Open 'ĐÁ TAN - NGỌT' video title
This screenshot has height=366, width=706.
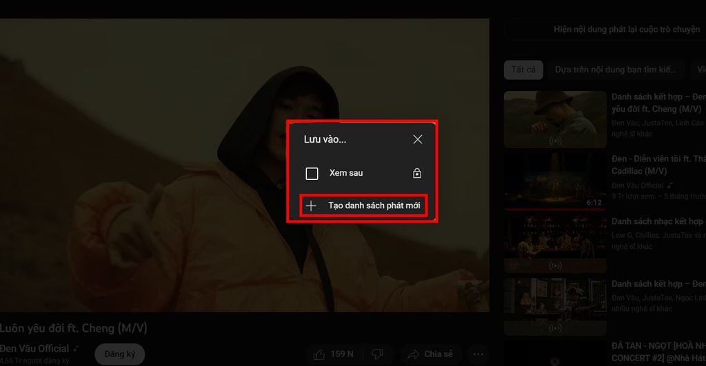[658, 352]
